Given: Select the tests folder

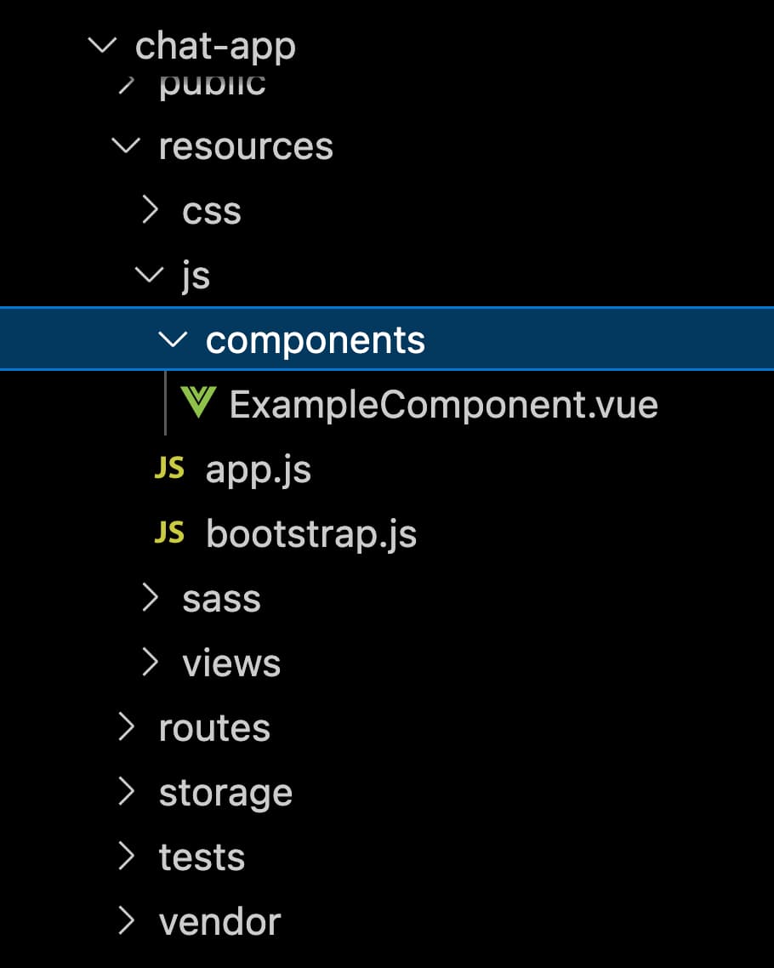Looking at the screenshot, I should (202, 857).
